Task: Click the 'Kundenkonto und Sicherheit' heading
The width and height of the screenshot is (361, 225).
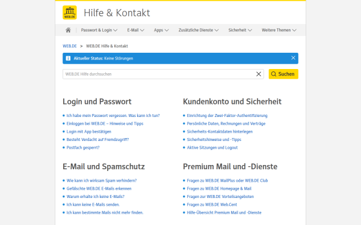Action: pos(232,101)
